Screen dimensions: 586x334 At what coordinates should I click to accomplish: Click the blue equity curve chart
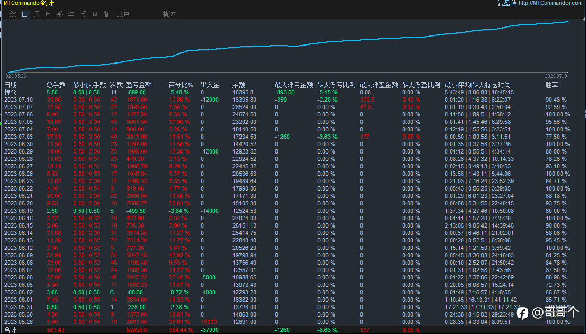click(288, 46)
